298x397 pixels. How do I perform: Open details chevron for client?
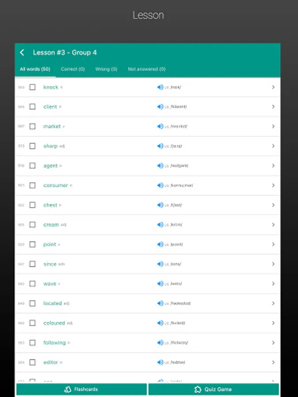273,107
